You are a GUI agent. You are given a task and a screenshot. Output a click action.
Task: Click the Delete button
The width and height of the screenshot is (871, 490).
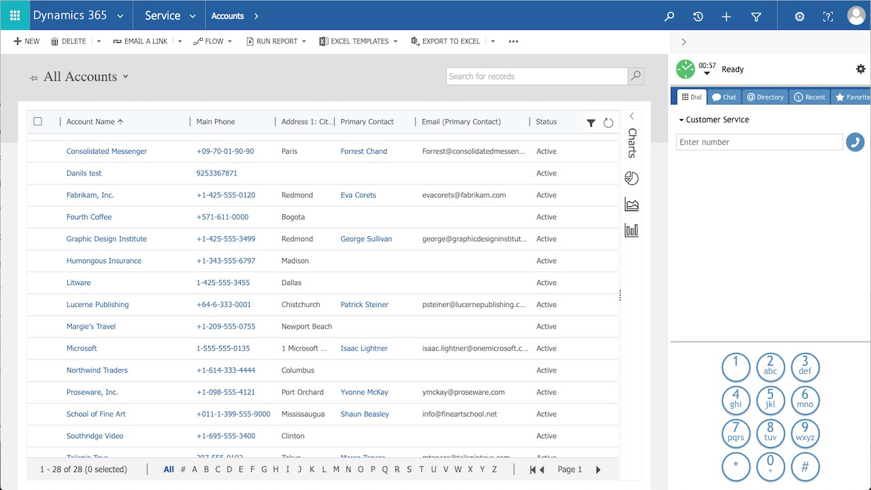click(x=69, y=42)
